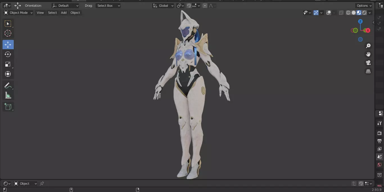The height and width of the screenshot is (192, 384).
Task: Click the pin icon in bottom header
Action: coord(42,184)
